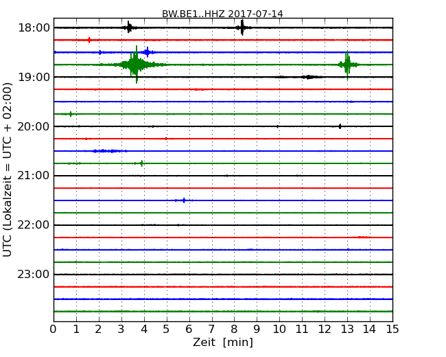
Task: Click the green spike near minute 4 above 21:00
Action: pyautogui.click(x=141, y=163)
